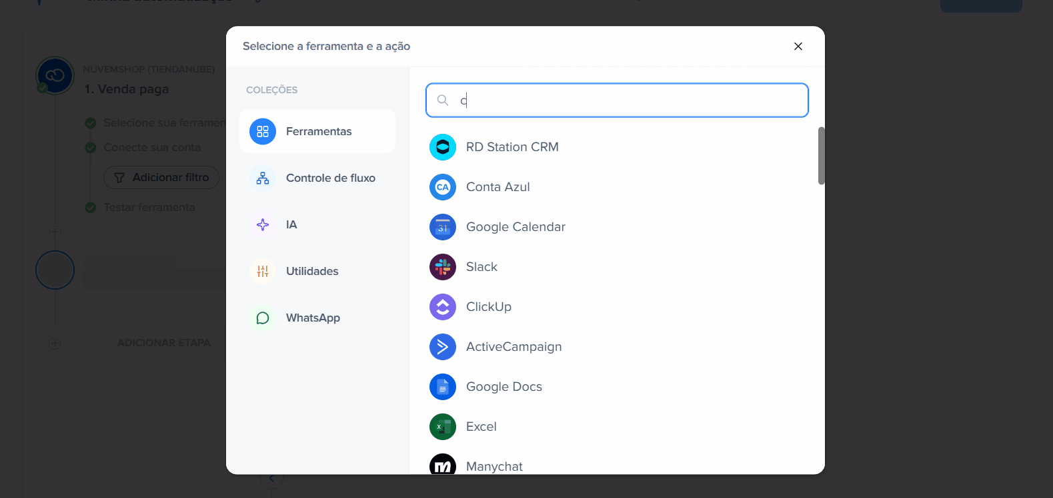The width and height of the screenshot is (1053, 498).
Task: Choose Google Calendar from the list
Action: [617, 227]
